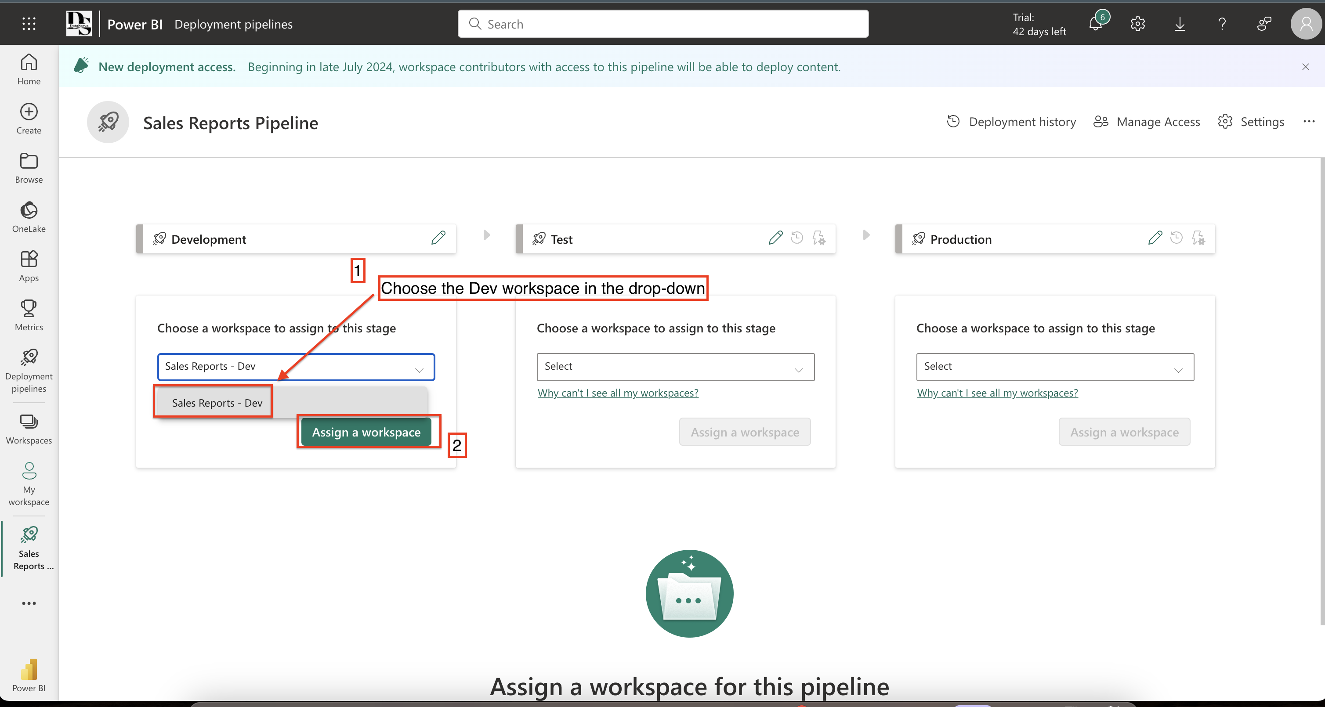Click the download arrow icon

coord(1180,24)
